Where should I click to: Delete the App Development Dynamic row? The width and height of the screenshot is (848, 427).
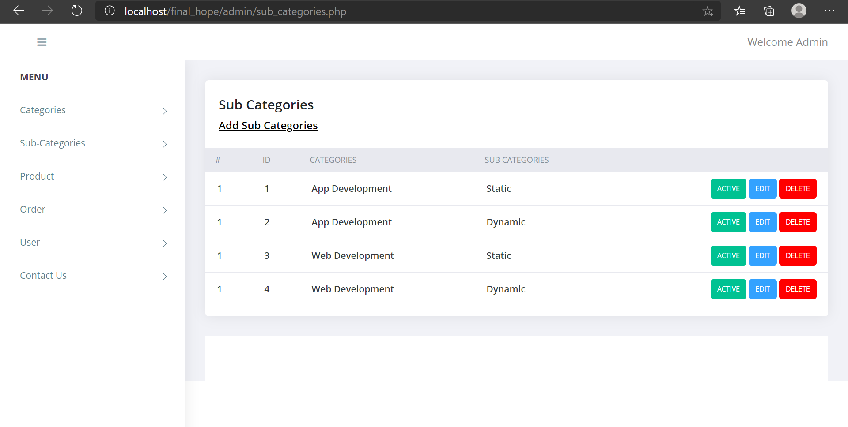tap(798, 222)
